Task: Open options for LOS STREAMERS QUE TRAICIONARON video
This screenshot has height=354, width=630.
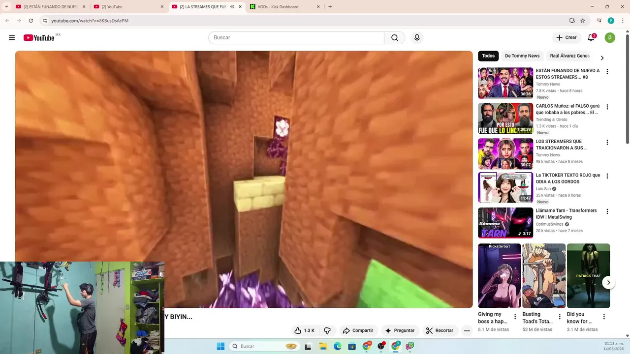Action: pyautogui.click(x=607, y=142)
